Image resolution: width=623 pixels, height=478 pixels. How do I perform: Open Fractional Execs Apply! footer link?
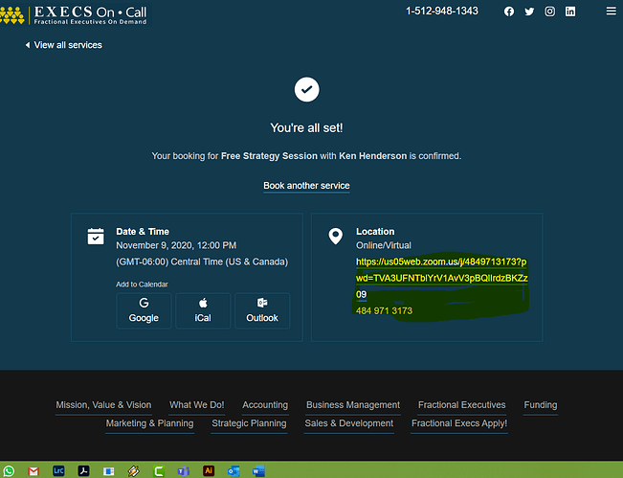pos(459,423)
